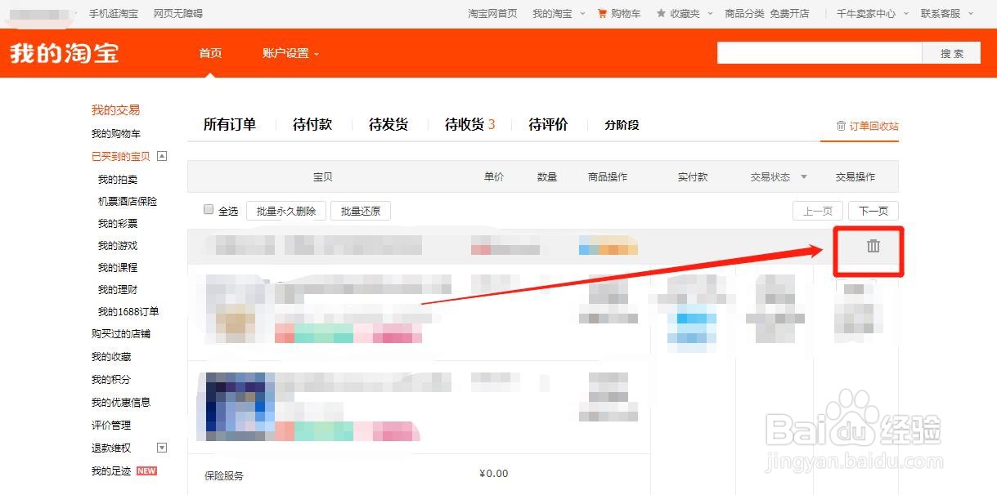997x495 pixels.
Task: Click the 批量还原 button
Action: pos(361,211)
